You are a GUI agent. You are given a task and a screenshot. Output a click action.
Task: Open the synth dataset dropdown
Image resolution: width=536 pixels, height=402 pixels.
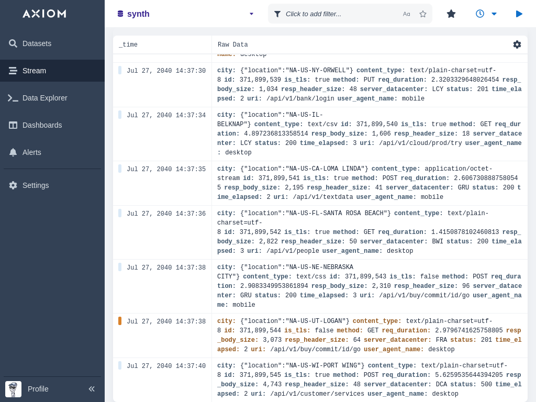pos(251,14)
